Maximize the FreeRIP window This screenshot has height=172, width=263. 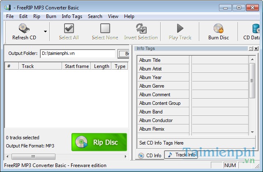coord(239,8)
